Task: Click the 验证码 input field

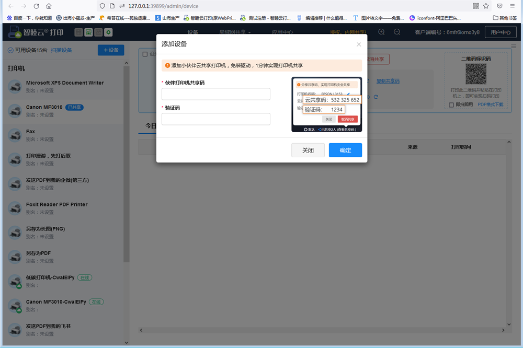Action: coord(215,119)
